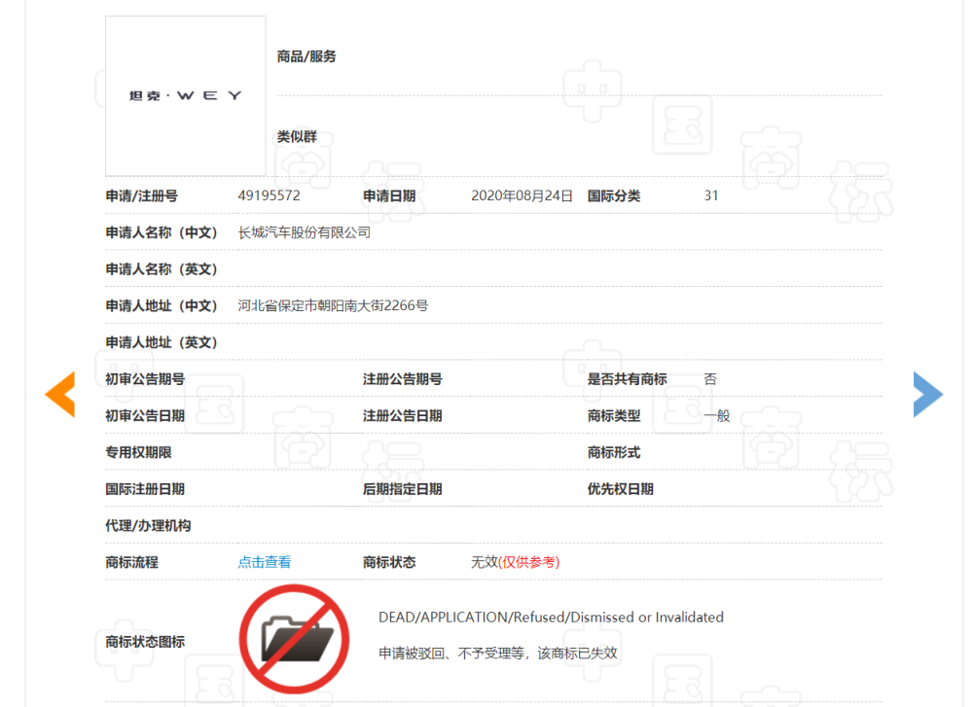
Task: Click the 申请人名称（中文） label
Action: [162, 232]
